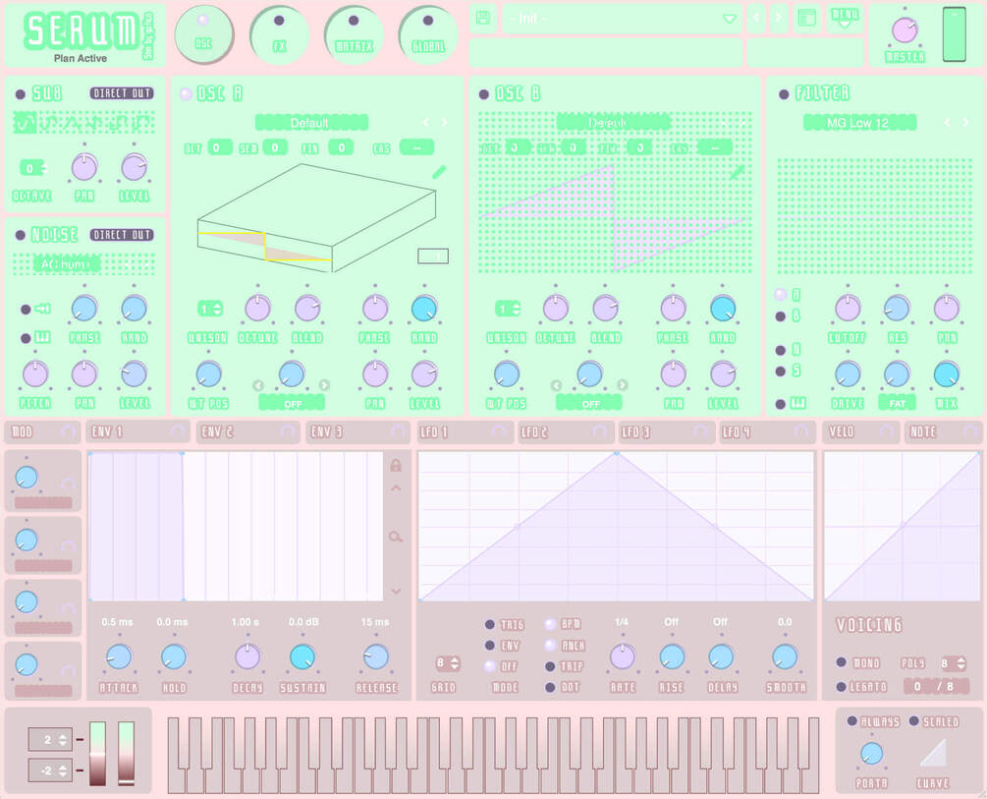Open the MG Low 12 filter type menu

(859, 122)
